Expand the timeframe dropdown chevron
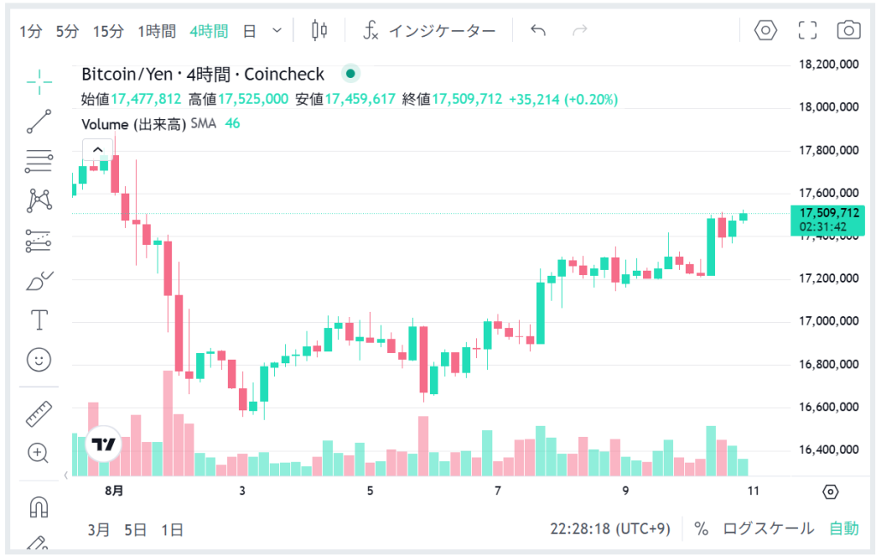The image size is (876, 556). pyautogui.click(x=277, y=31)
